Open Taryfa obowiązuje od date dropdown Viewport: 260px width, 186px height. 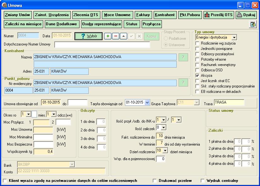[147, 103]
